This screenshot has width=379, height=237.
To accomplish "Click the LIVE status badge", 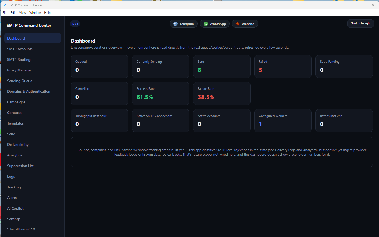I will coord(75,24).
